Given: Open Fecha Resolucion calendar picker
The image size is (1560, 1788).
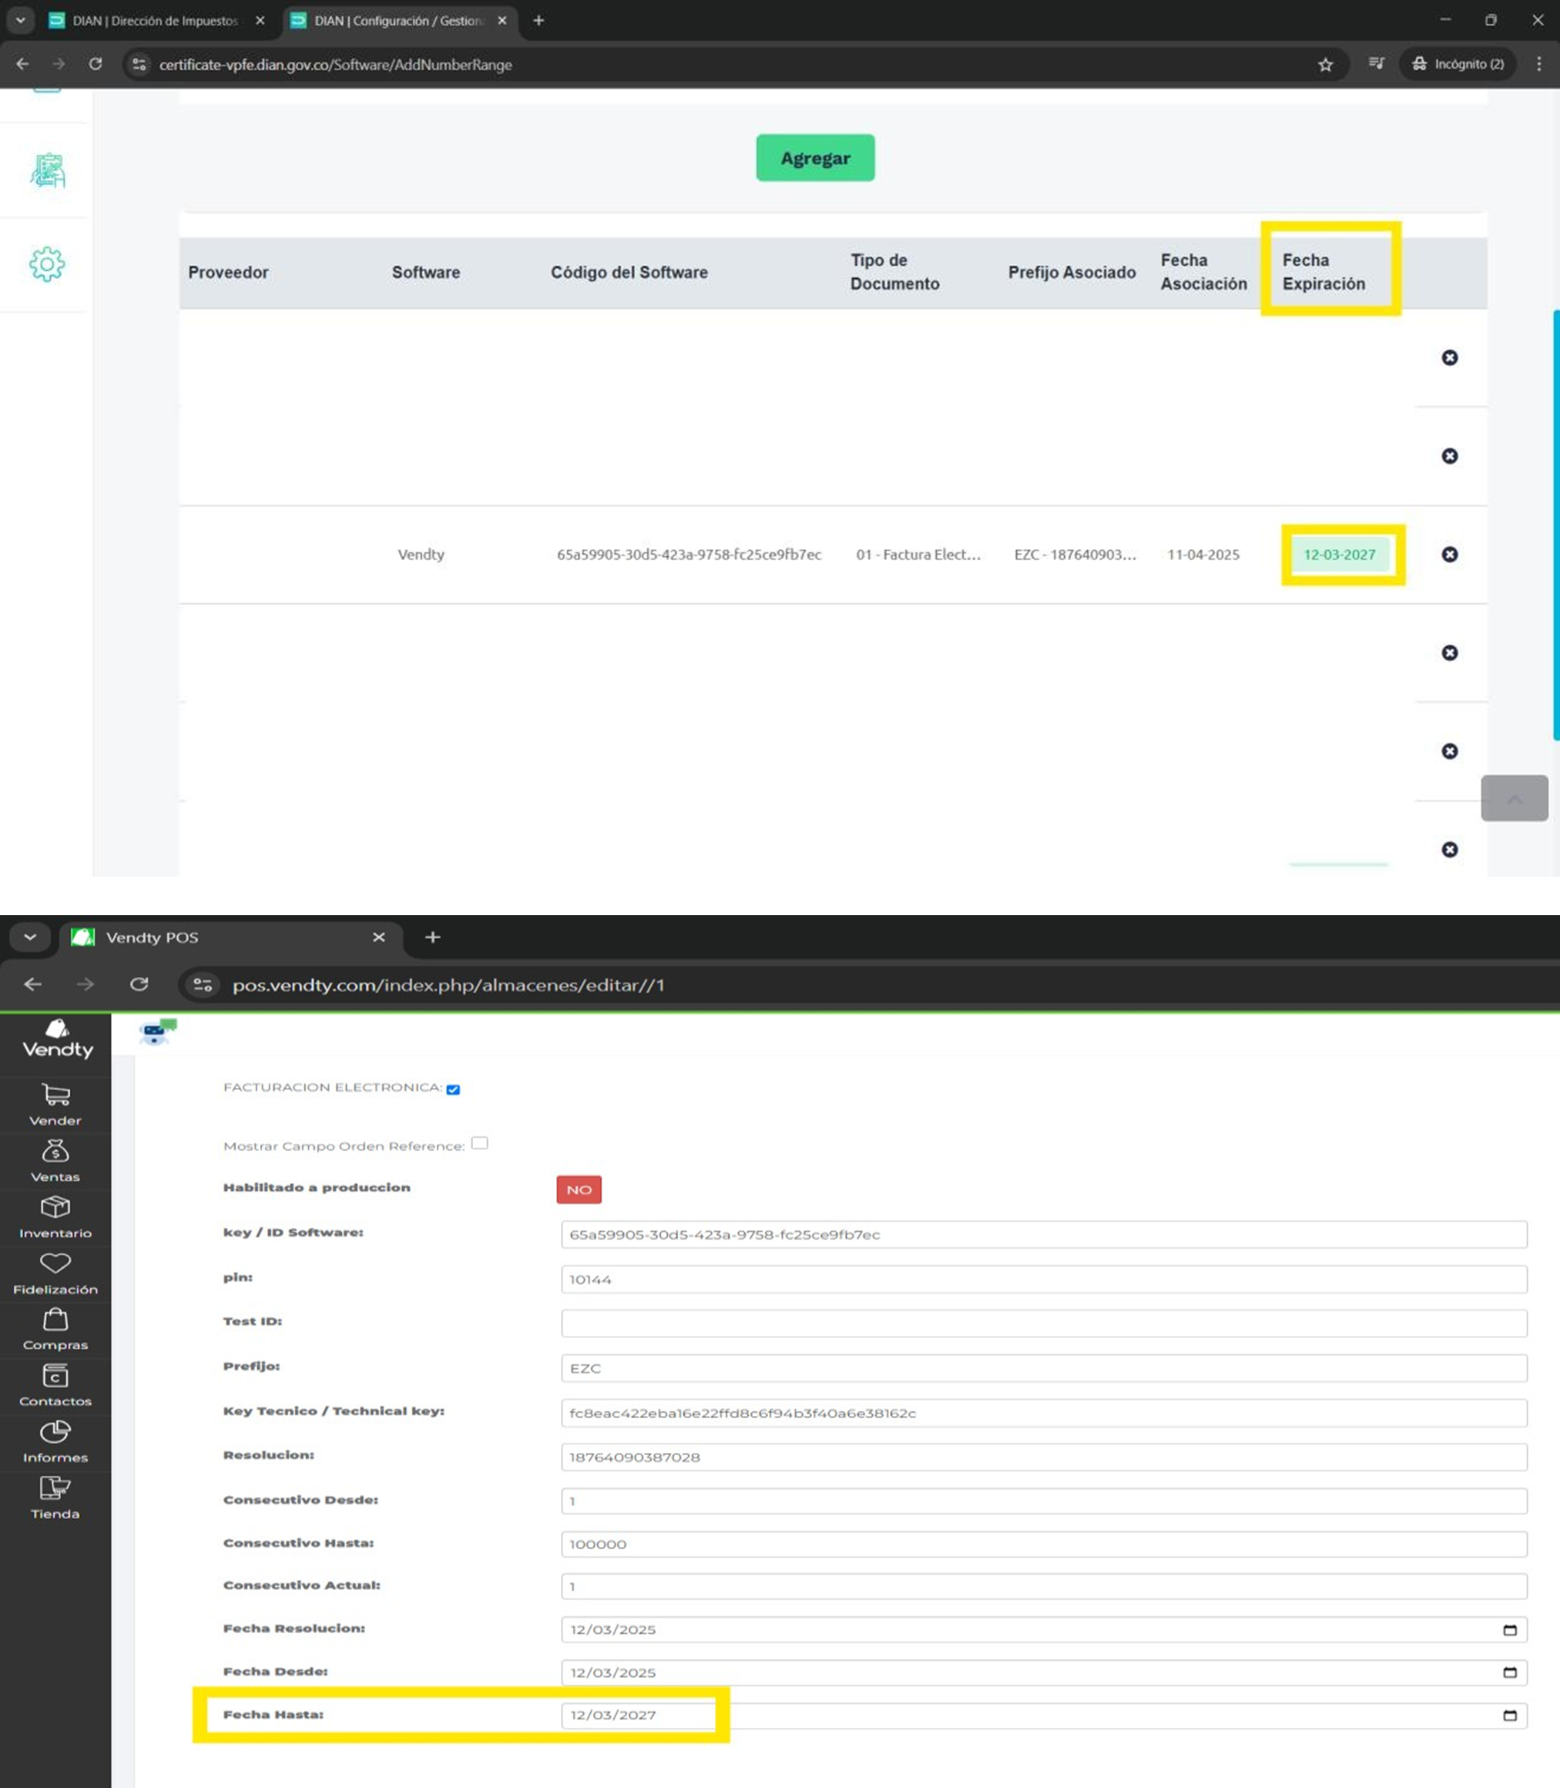Looking at the screenshot, I should coord(1509,1629).
